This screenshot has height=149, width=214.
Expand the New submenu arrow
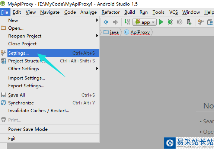click(97, 20)
